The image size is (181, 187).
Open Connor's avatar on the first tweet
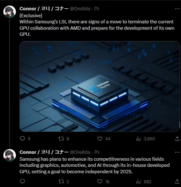(10, 12)
